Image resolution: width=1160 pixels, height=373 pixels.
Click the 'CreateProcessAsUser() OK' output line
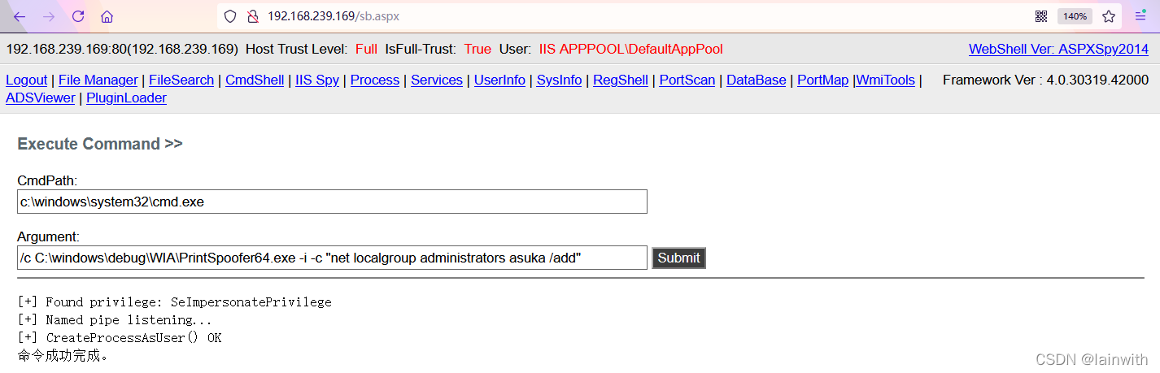click(120, 338)
